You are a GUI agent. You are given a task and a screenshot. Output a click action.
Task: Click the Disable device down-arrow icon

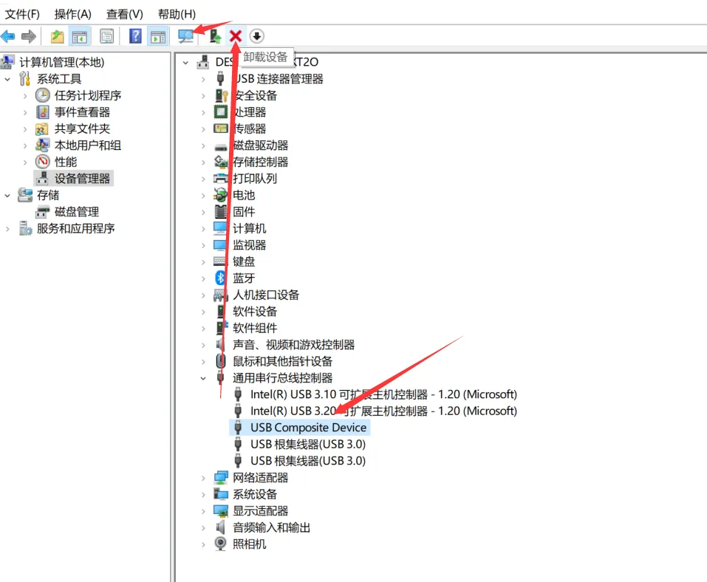[256, 36]
